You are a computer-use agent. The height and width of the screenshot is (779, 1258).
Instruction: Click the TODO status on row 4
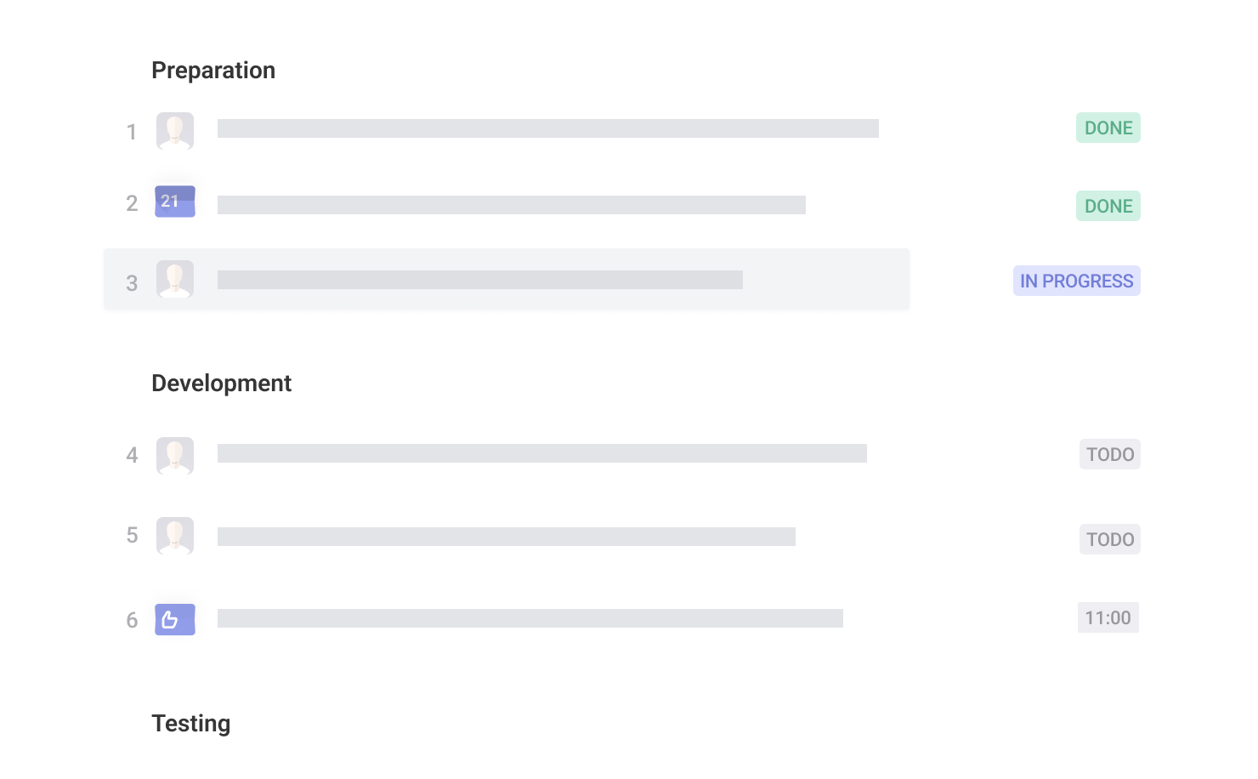pos(1109,454)
